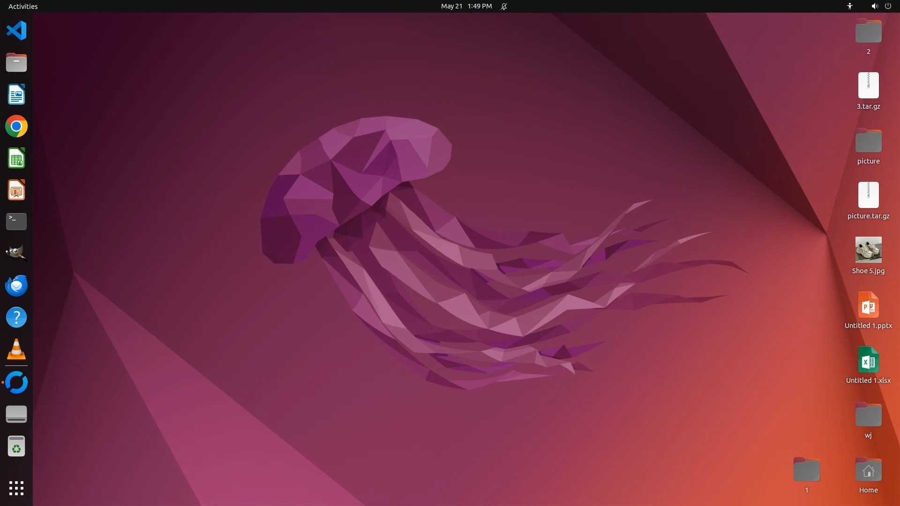Open the accessibility menu in top bar

point(850,6)
